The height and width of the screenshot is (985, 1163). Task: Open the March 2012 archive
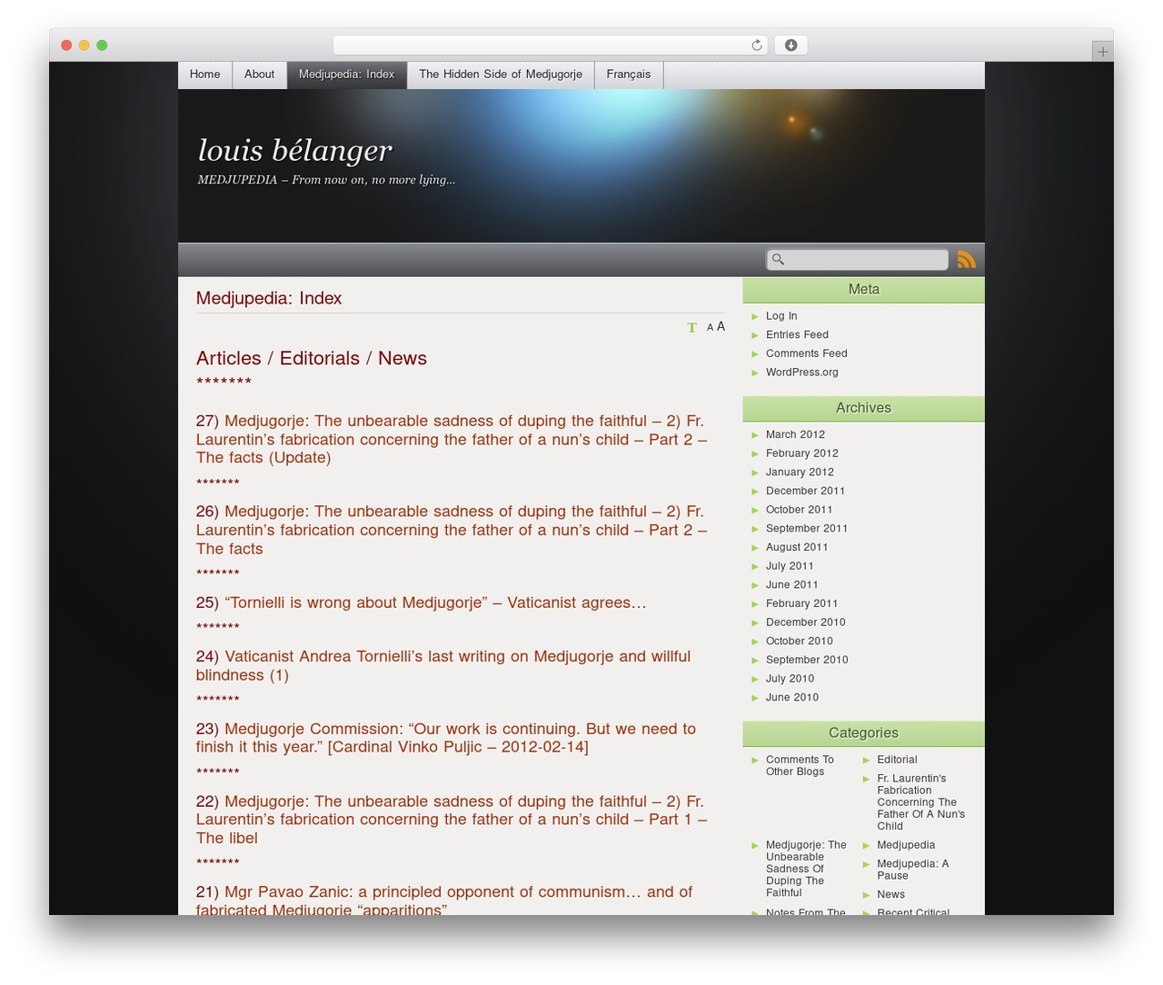click(x=795, y=434)
